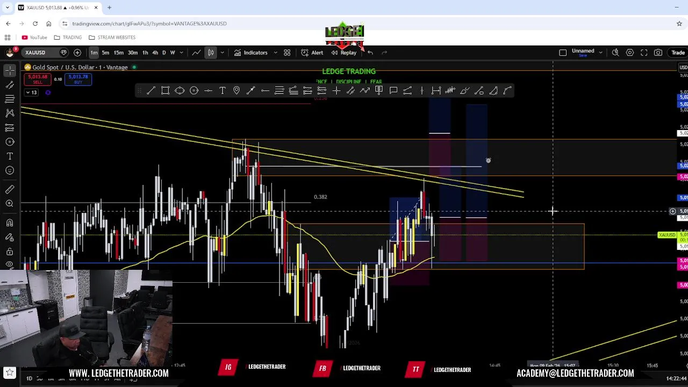Select Text tool in favorites toolbar
This screenshot has height=387, width=688.
coord(223,90)
